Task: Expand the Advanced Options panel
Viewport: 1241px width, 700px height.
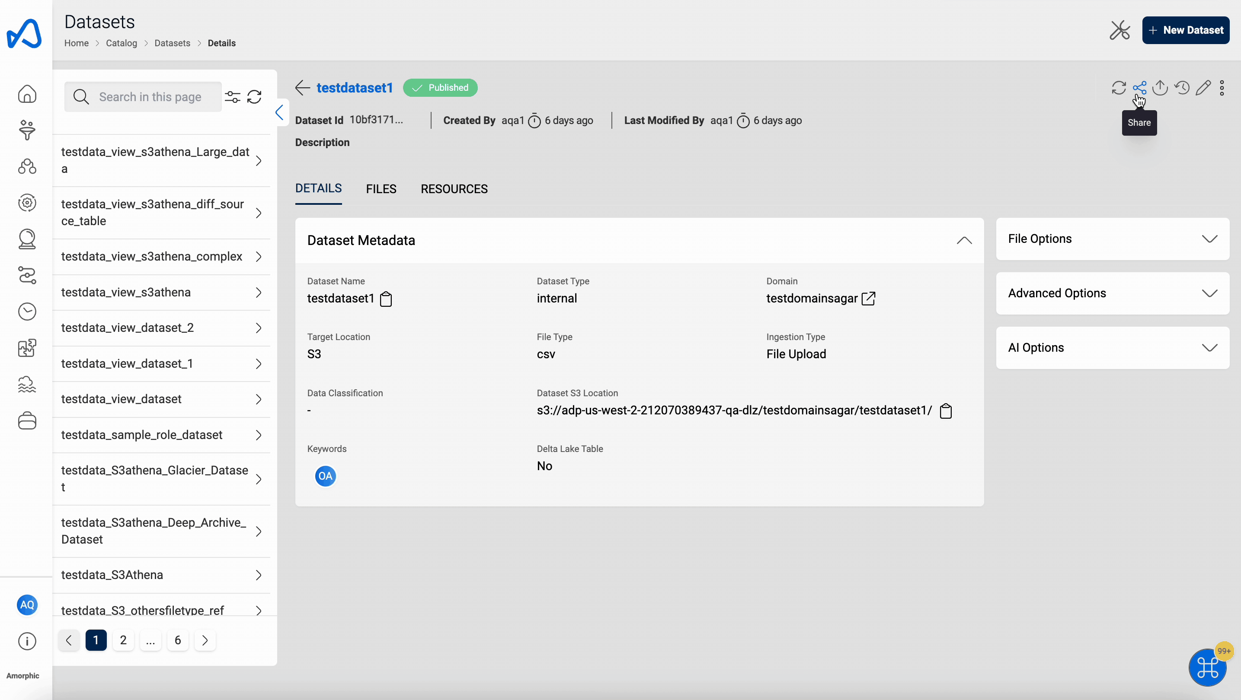Action: click(x=1113, y=293)
